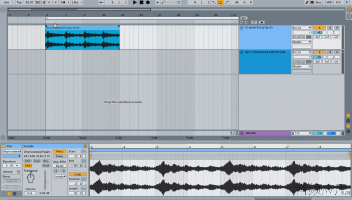
Task: Arm the Arrangement Record button
Action: point(148,3)
